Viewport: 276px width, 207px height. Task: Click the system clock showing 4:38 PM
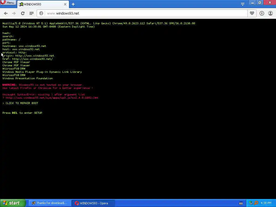(x=266, y=203)
